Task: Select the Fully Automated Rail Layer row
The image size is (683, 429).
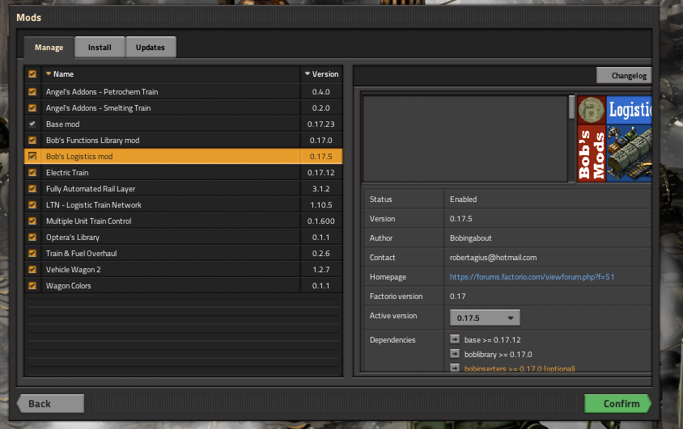Action: [184, 188]
